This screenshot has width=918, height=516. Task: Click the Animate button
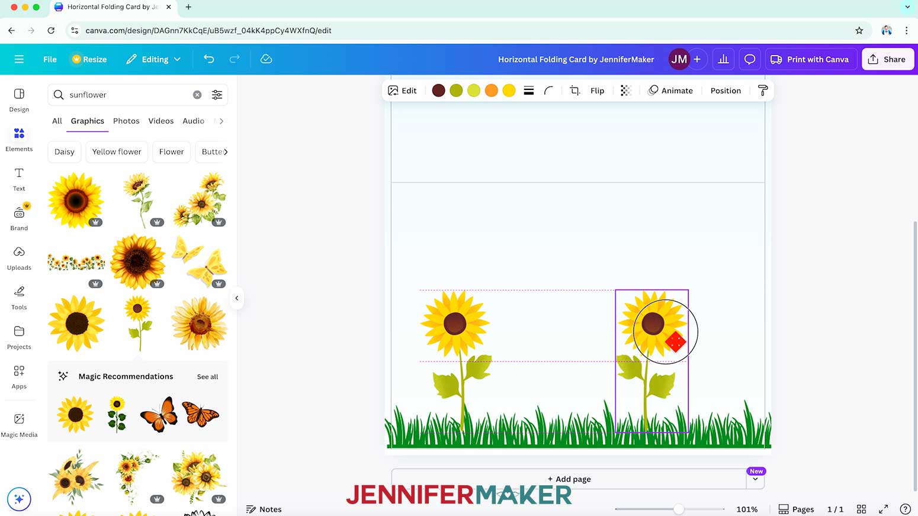670,91
